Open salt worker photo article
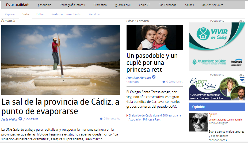Viewport: 248px width, 143px height. click(61, 59)
